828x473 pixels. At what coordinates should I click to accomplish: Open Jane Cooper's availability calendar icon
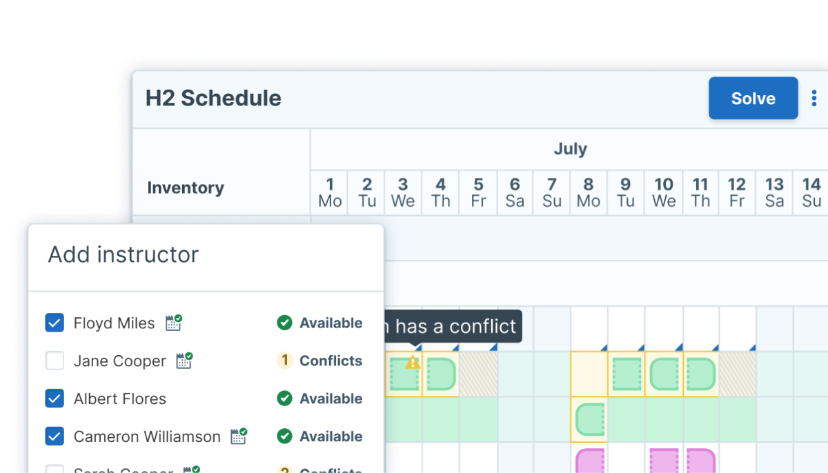pyautogui.click(x=184, y=360)
